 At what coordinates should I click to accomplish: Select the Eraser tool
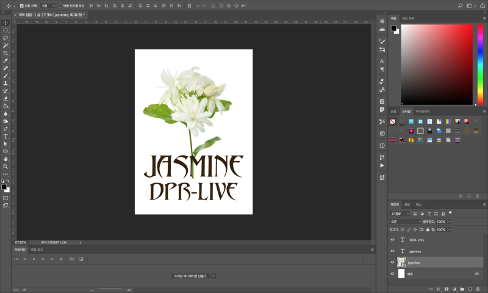(5, 98)
